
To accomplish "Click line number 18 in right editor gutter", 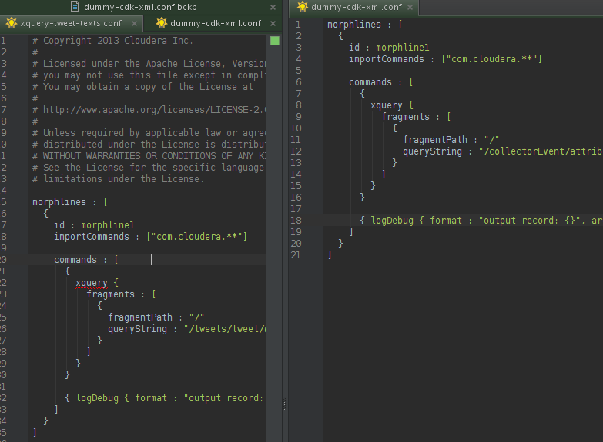I will [x=296, y=221].
